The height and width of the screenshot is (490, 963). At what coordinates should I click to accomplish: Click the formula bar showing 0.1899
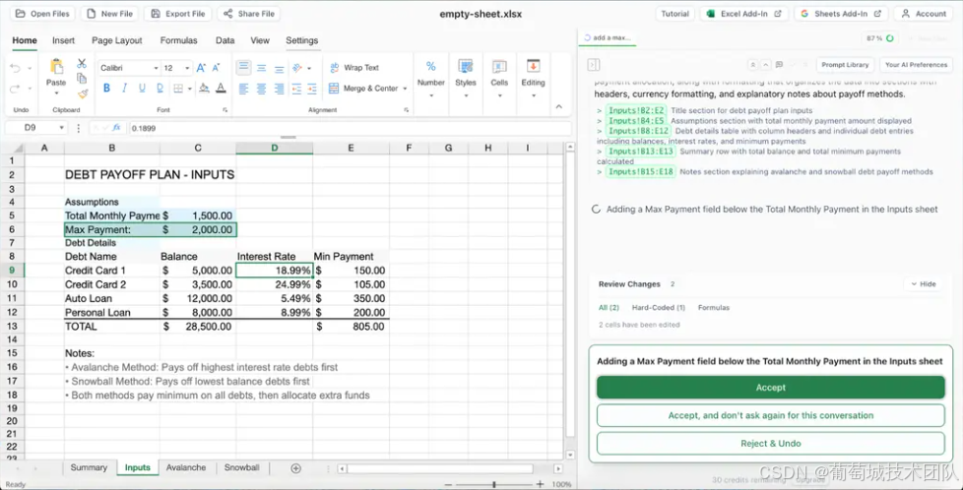pyautogui.click(x=351, y=128)
